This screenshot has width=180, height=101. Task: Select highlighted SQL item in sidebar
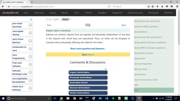pyautogui.click(x=154, y=90)
